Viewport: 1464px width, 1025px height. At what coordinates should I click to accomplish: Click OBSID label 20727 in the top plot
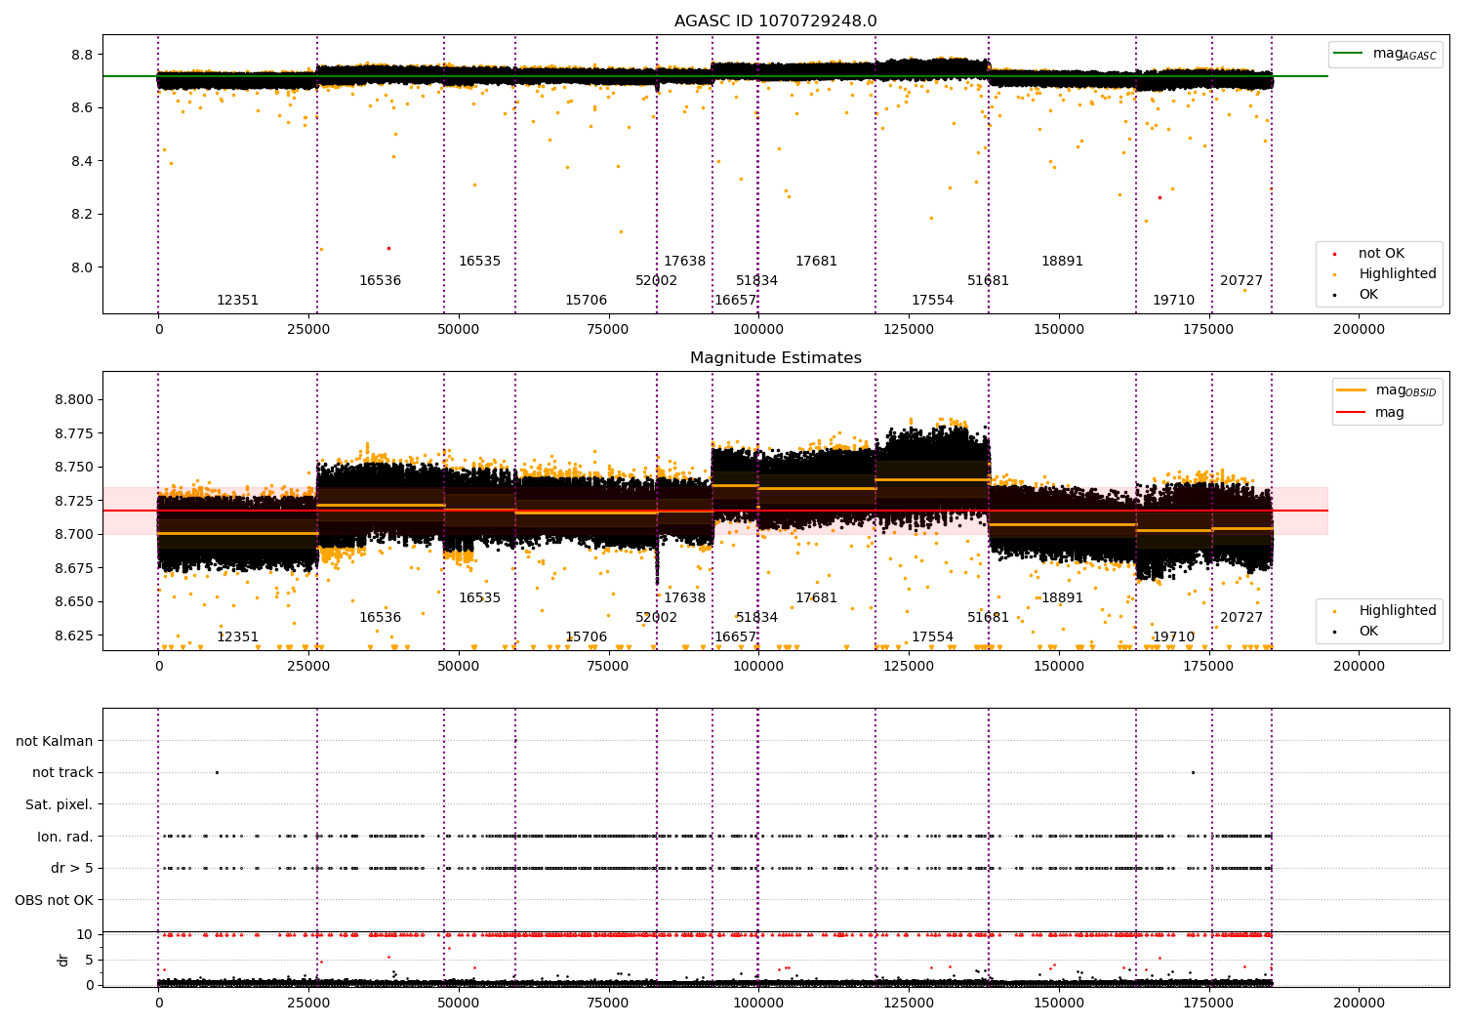coord(1240,281)
